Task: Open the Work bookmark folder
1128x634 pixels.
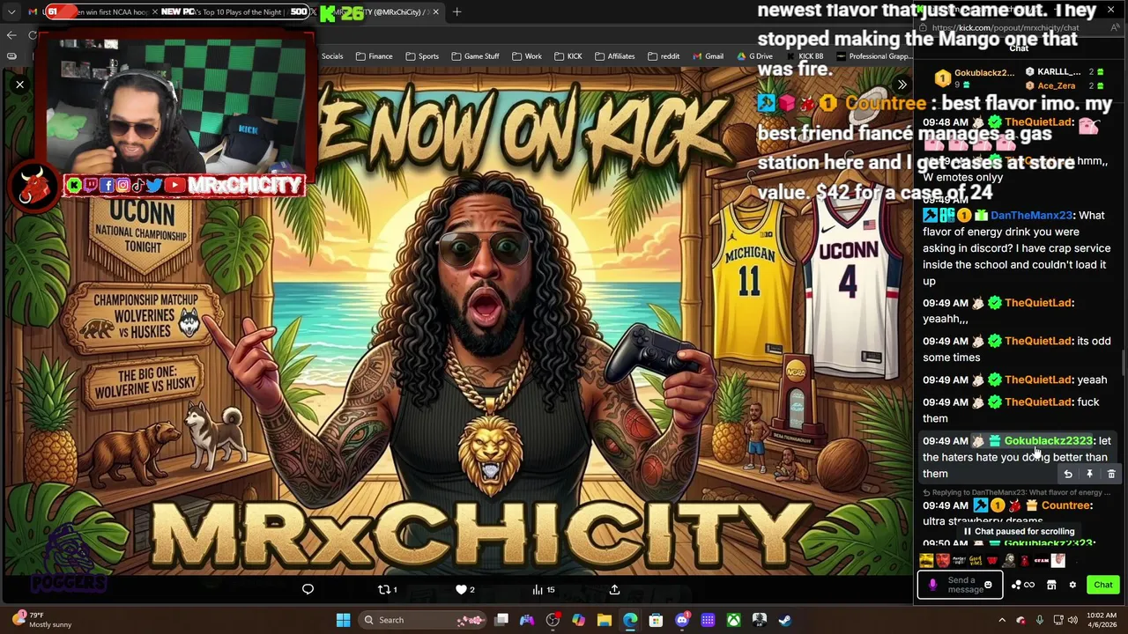Action: point(527,56)
